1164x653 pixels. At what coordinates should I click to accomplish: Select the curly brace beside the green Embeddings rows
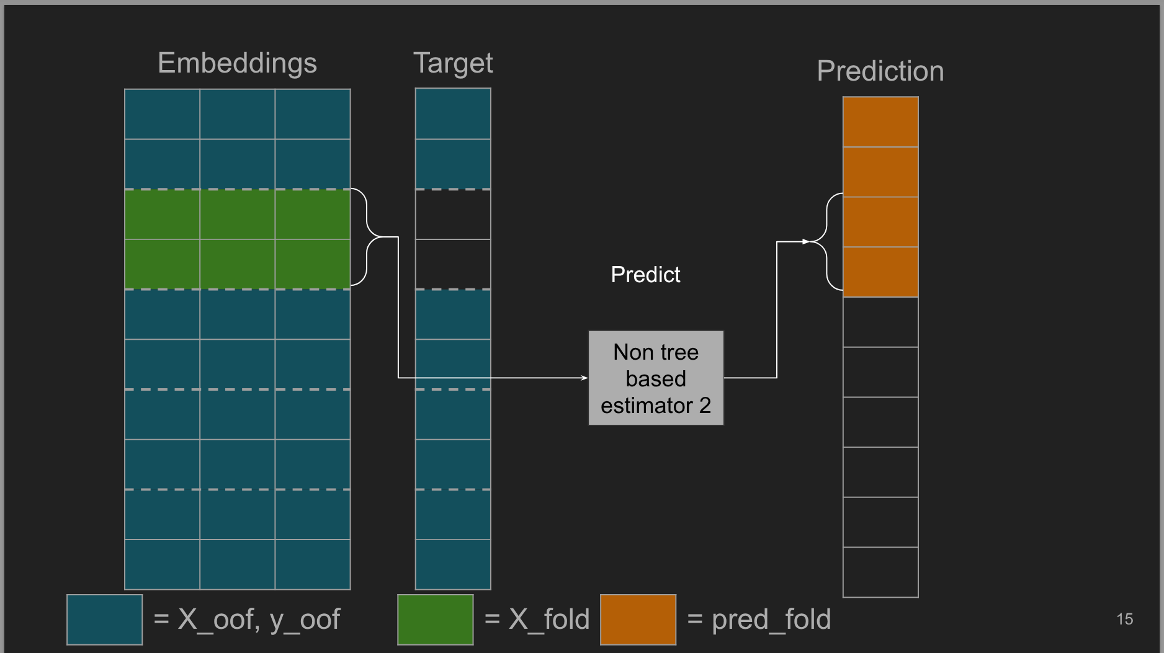pyautogui.click(x=366, y=237)
